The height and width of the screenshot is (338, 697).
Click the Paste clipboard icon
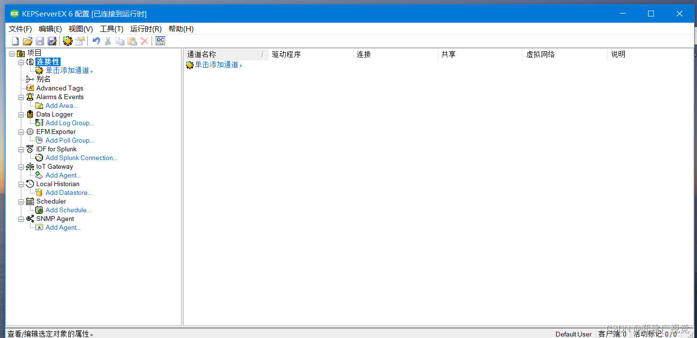[132, 41]
